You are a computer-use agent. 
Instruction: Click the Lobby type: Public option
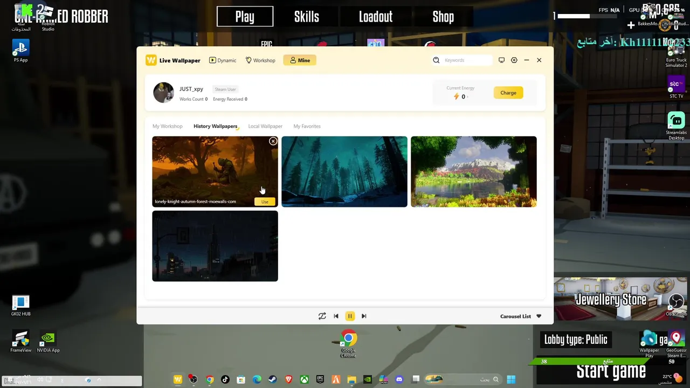[576, 339]
